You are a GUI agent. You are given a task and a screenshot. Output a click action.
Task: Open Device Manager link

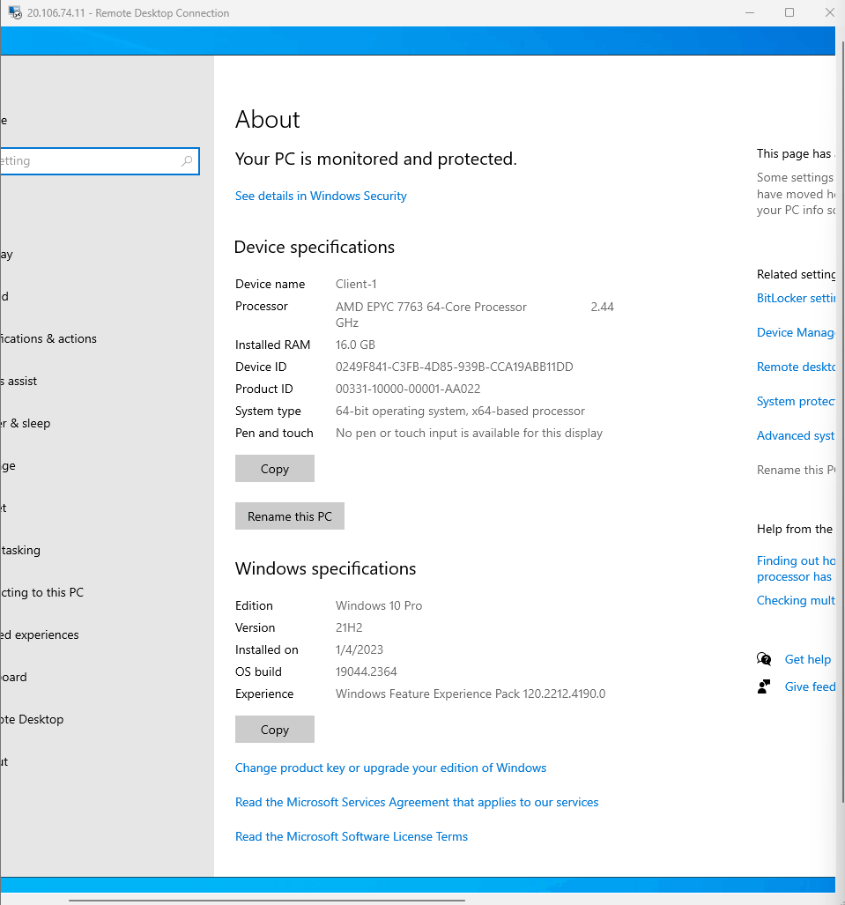click(x=796, y=332)
